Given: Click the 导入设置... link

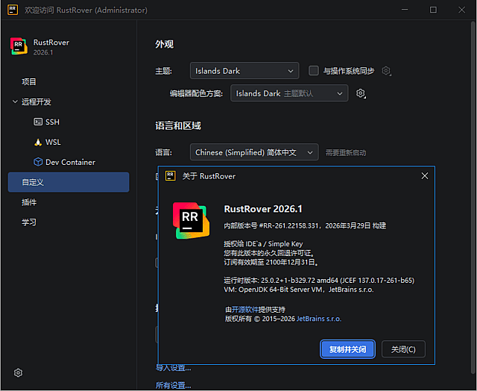Looking at the screenshot, I should coord(173,368).
